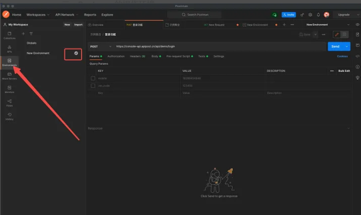
Task: Click the Invite button
Action: point(288,15)
